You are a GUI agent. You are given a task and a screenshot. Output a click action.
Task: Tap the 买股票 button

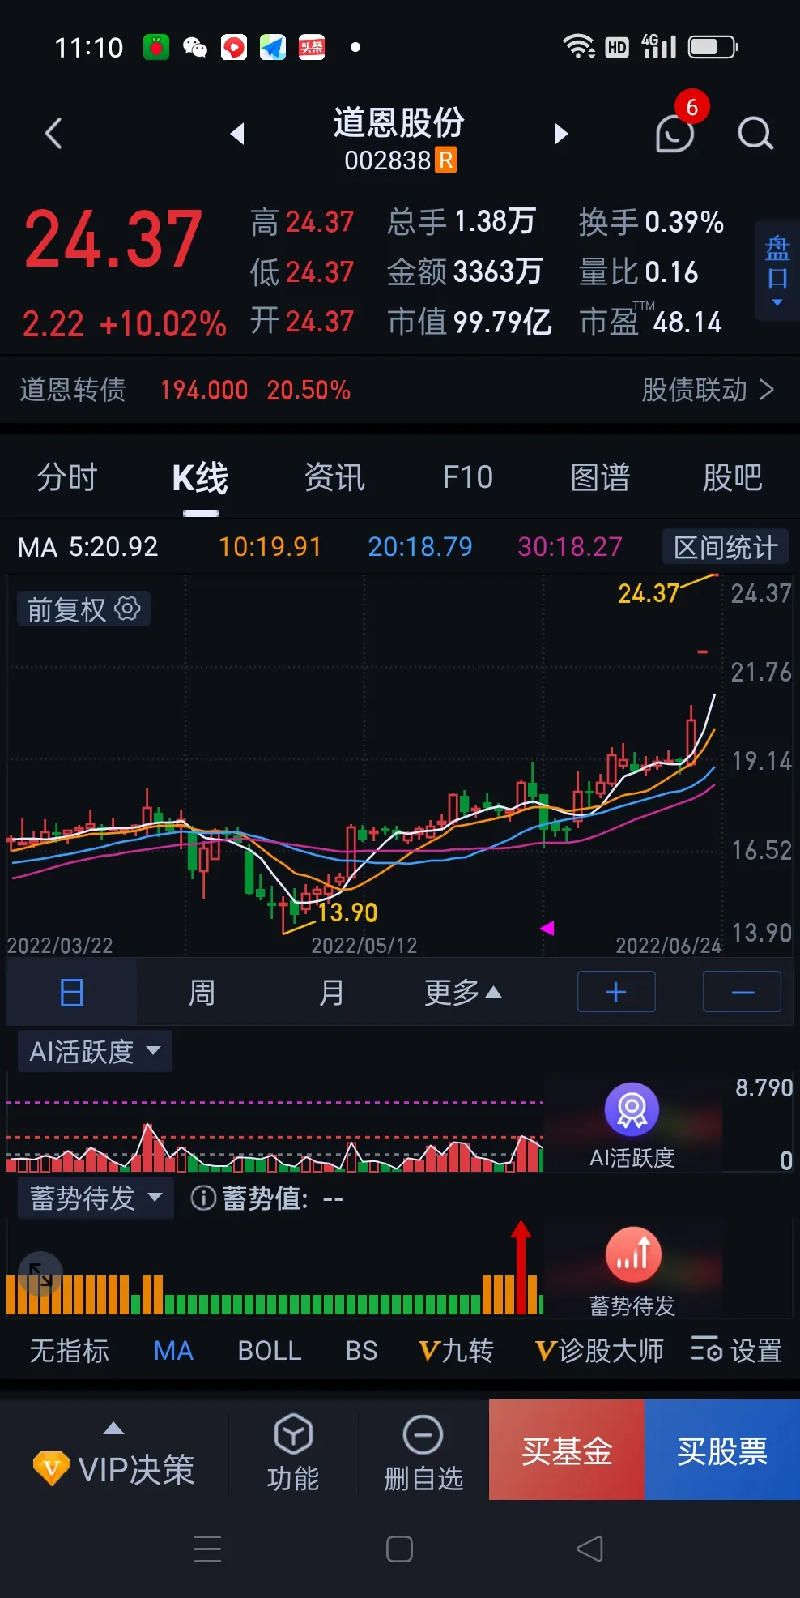tap(722, 1450)
